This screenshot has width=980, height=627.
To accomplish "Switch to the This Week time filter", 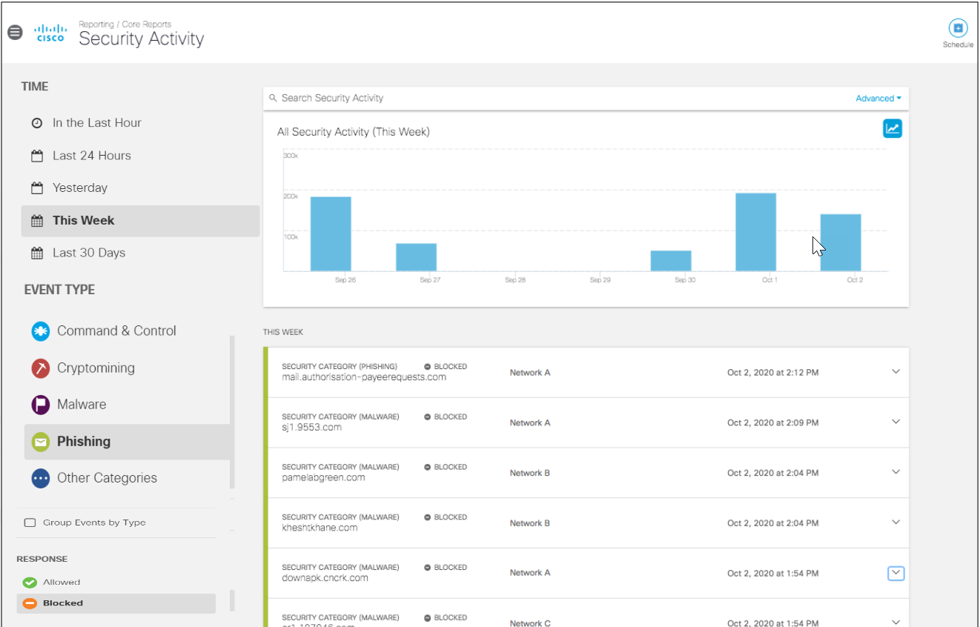I will [82, 220].
